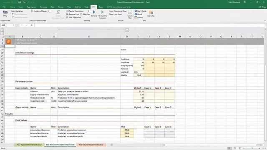The width and height of the screenshot is (267, 150).
Task: Open the Data ribbon tab
Action: (53, 7)
